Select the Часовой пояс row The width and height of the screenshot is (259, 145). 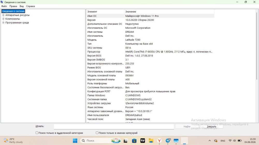(150, 119)
